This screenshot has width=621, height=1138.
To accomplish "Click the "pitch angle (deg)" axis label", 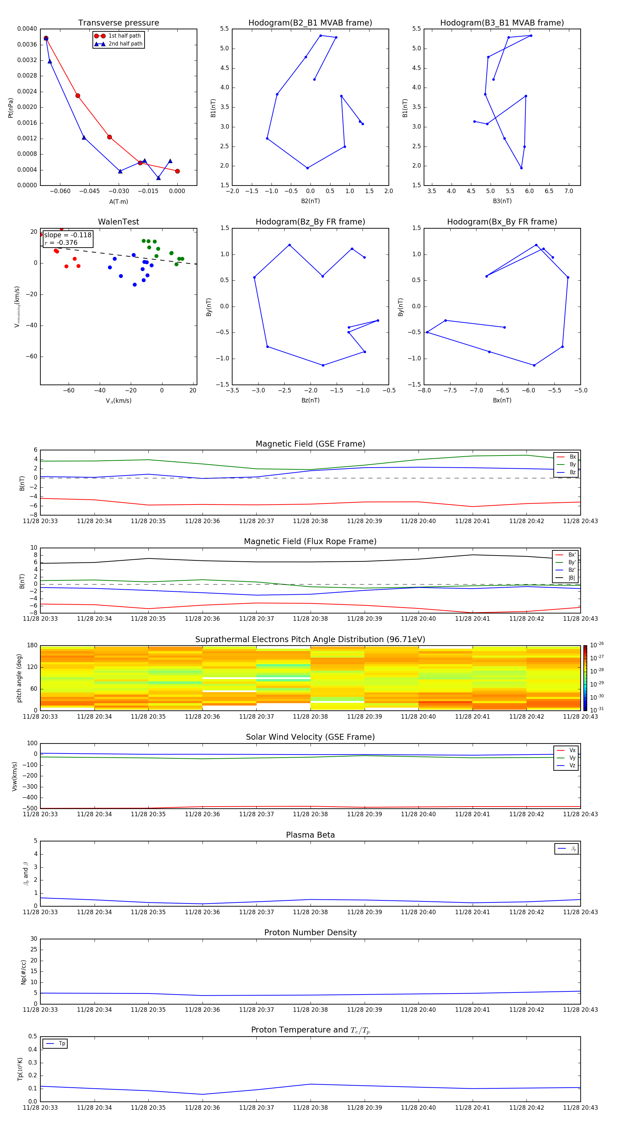I will click(19, 678).
